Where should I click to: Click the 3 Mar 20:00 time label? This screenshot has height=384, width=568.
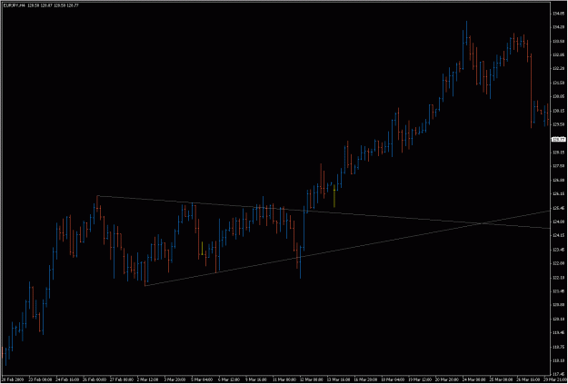tap(174, 380)
